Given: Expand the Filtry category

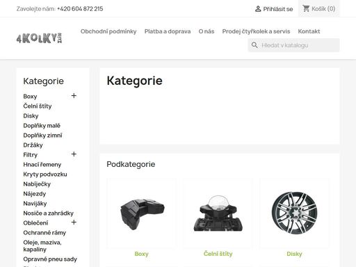Looking at the screenshot, I should click(x=74, y=154).
